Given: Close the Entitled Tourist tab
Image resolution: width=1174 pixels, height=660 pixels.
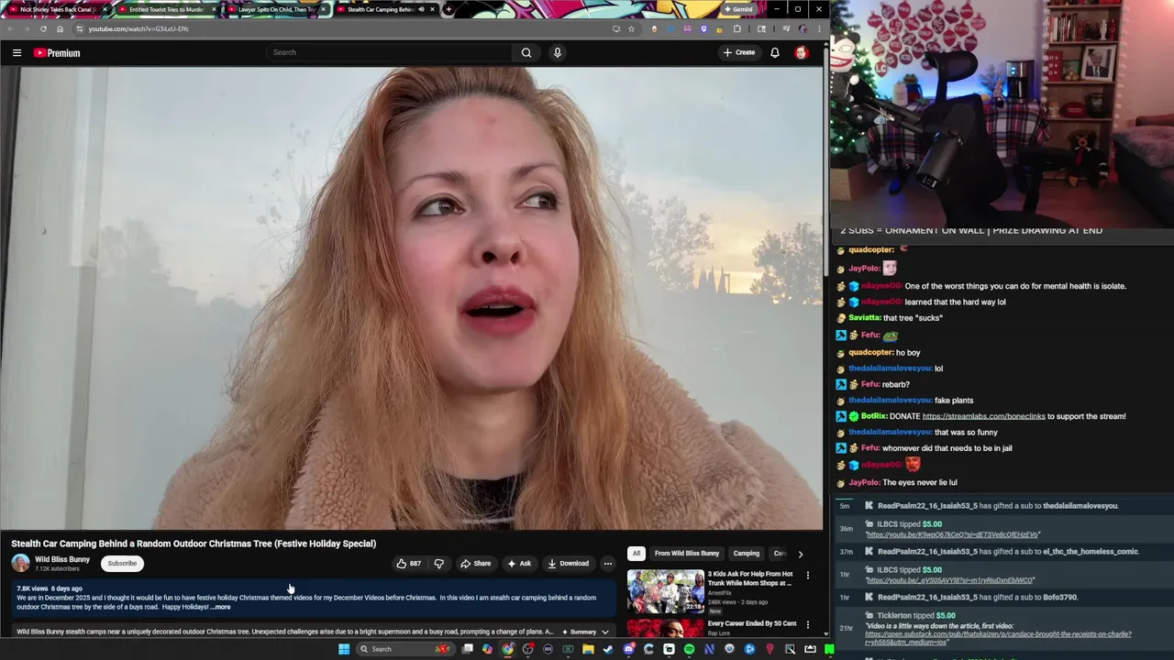Looking at the screenshot, I should pos(214,9).
